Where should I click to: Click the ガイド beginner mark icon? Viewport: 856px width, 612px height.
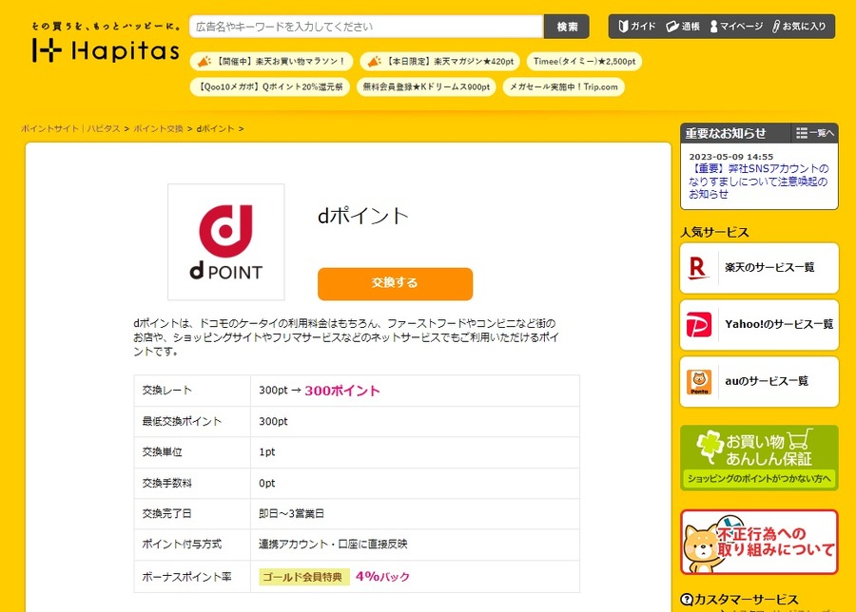tap(623, 27)
